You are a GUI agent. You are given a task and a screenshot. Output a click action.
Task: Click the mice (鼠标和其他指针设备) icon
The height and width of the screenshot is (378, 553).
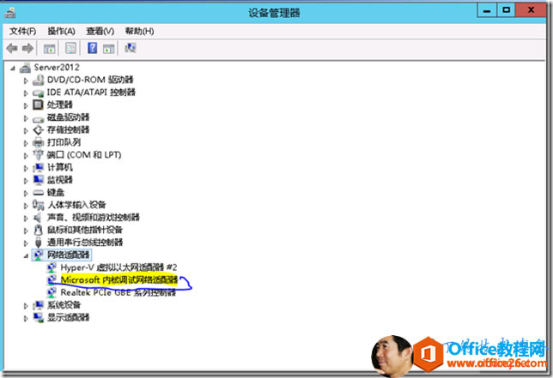point(38,230)
